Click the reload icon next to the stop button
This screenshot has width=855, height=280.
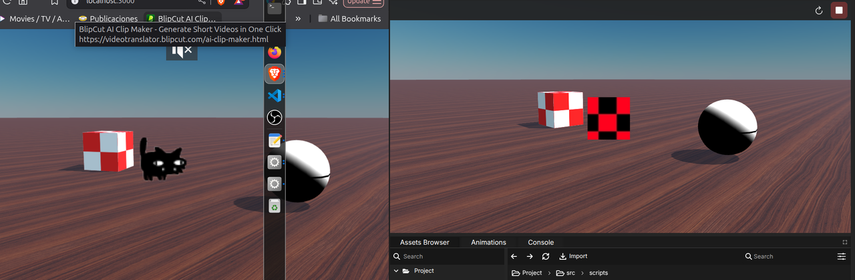point(819,10)
